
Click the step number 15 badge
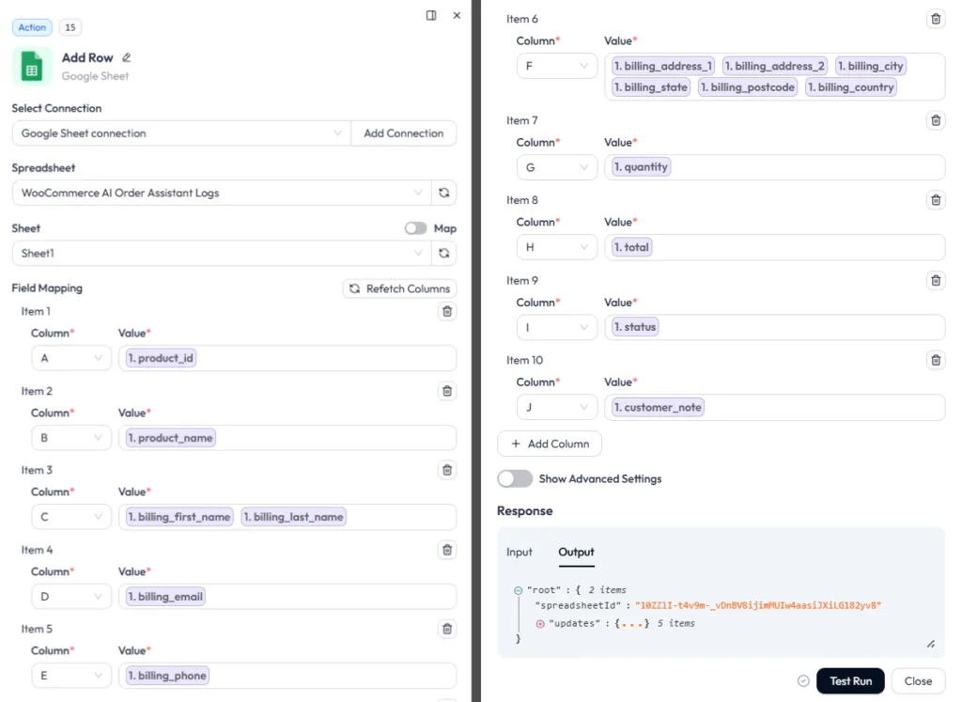coord(70,27)
